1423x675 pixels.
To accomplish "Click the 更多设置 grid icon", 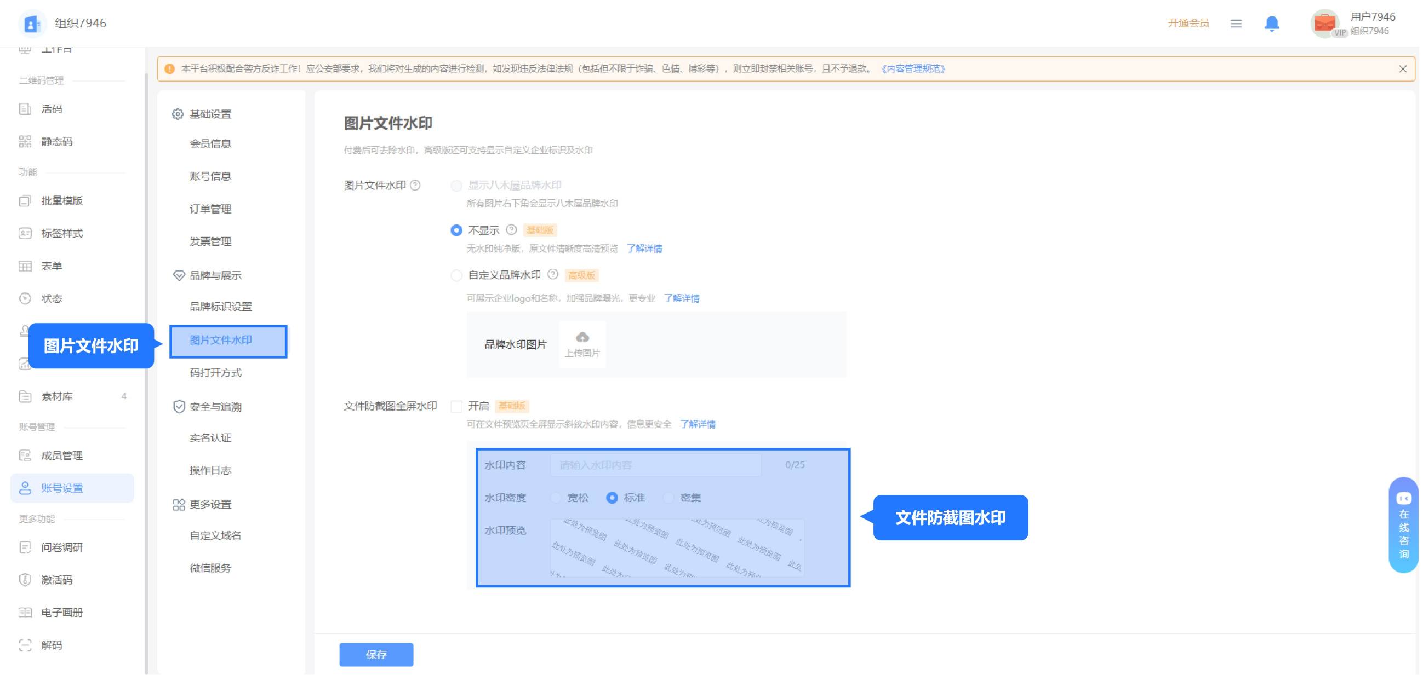I will point(179,504).
